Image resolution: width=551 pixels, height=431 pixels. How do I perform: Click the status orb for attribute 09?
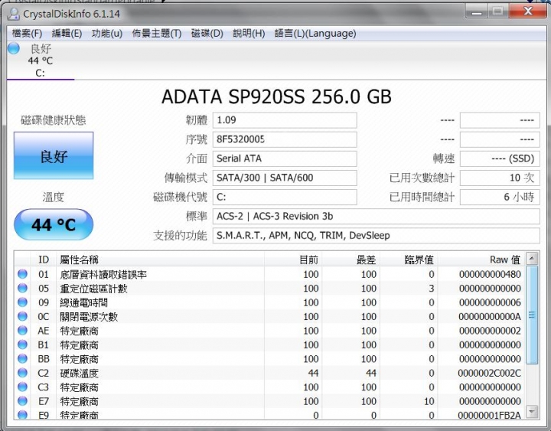22,302
